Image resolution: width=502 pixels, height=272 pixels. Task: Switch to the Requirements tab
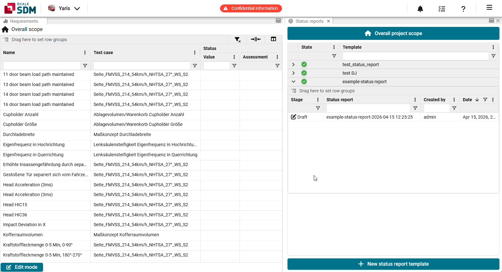[x=24, y=21]
